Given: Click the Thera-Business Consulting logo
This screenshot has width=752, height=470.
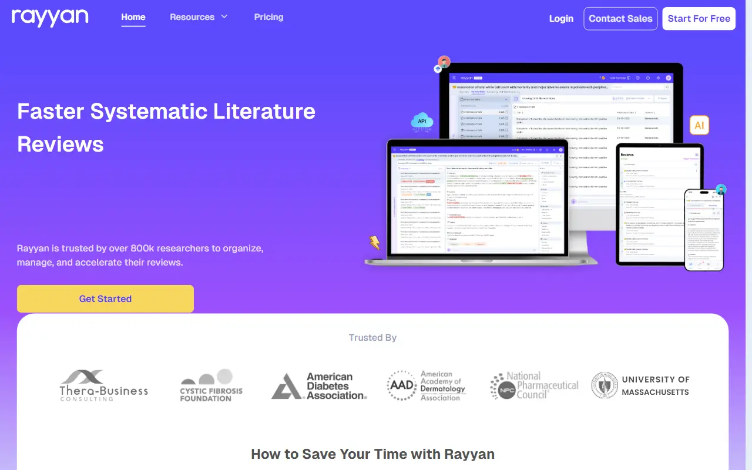Looking at the screenshot, I should [x=104, y=385].
